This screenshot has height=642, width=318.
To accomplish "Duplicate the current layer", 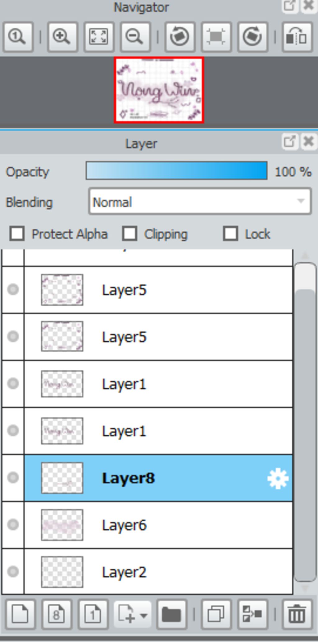I will tap(216, 614).
